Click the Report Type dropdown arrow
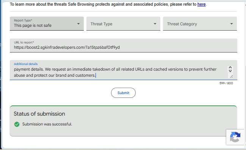 pyautogui.click(x=78, y=24)
